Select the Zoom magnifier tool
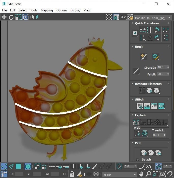This screenshot has height=178, width=174. (148, 174)
